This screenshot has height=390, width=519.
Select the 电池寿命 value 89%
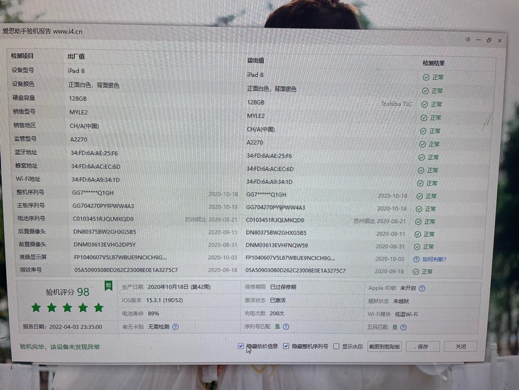coord(153,314)
